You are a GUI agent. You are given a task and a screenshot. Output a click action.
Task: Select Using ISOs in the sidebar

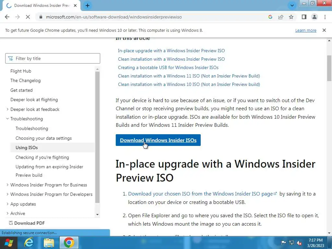coord(27,148)
